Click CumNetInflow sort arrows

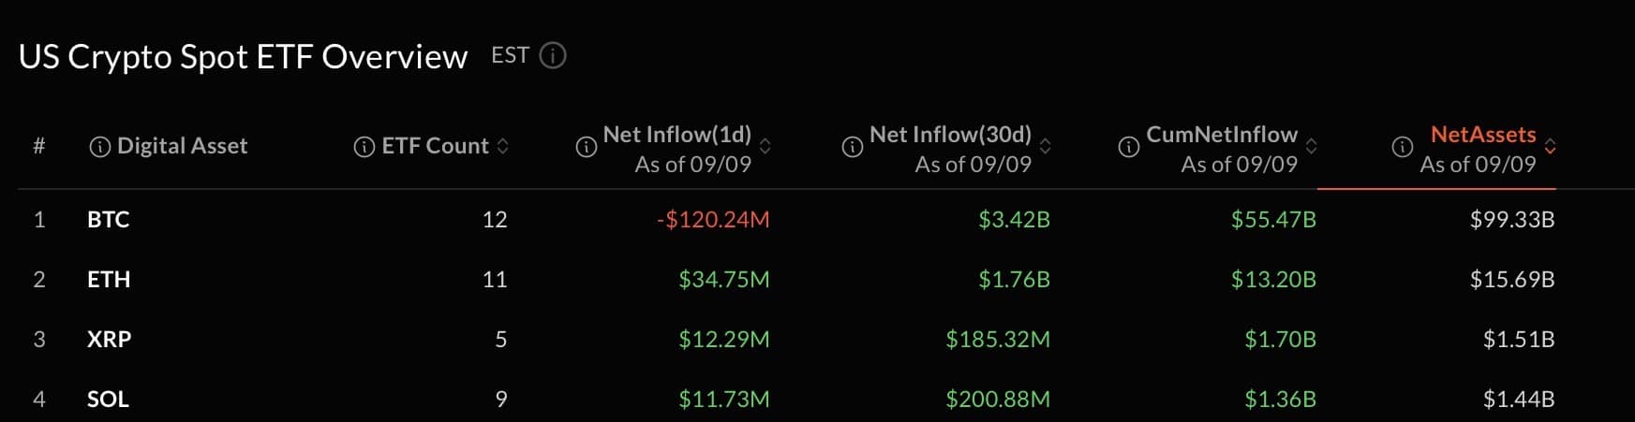(1311, 146)
